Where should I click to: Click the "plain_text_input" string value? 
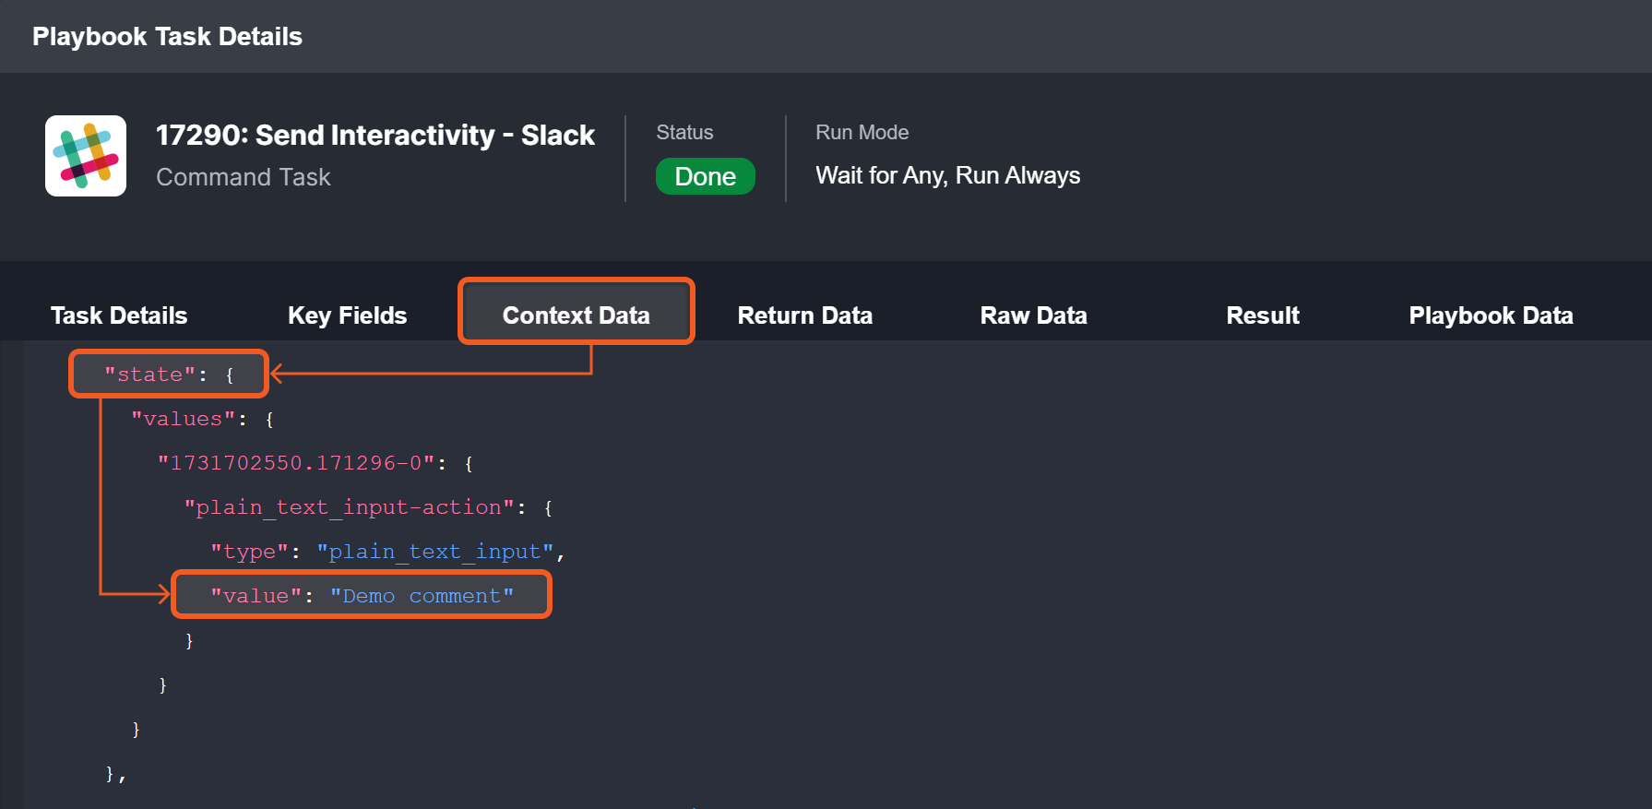pyautogui.click(x=435, y=552)
